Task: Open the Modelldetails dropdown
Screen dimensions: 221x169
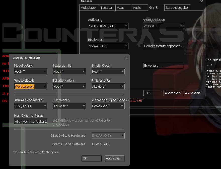Action: point(31,71)
